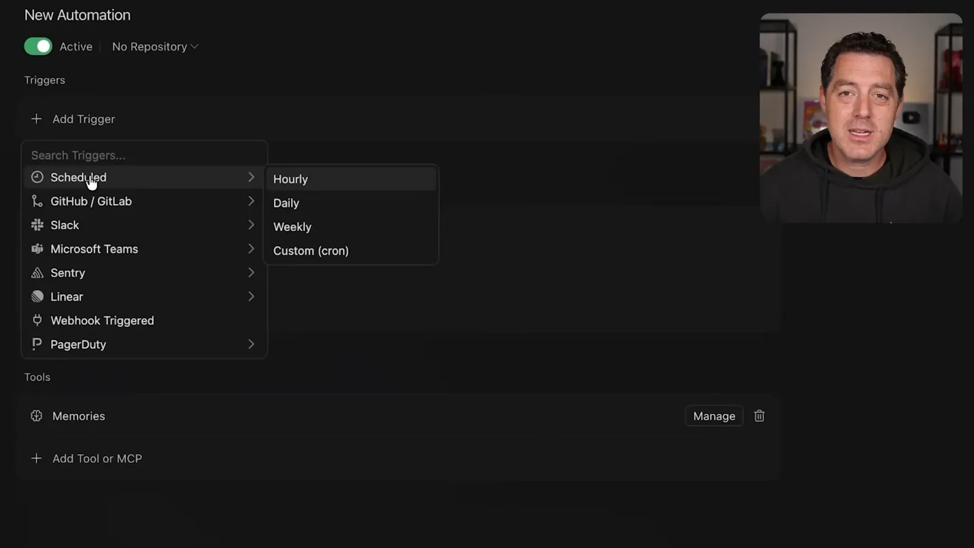Focus the Search Triggers field
Screen dimensions: 974x548
click(144, 155)
